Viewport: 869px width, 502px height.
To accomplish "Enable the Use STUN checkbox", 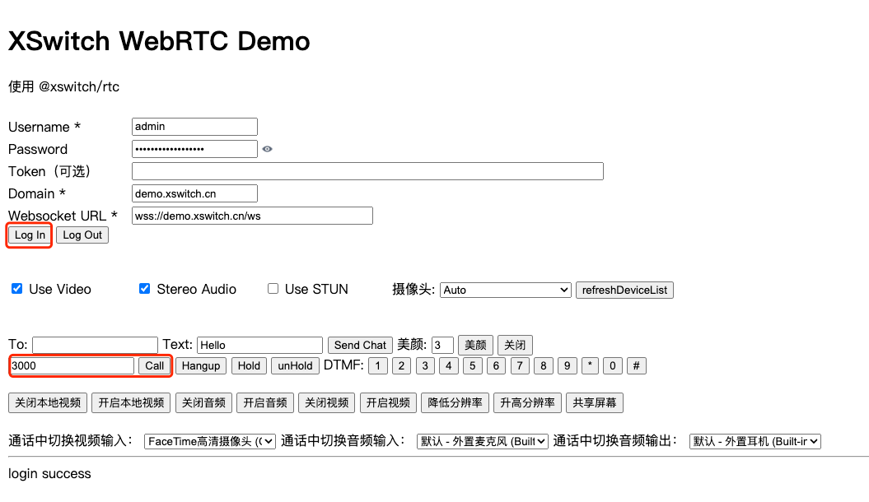I will 273,288.
